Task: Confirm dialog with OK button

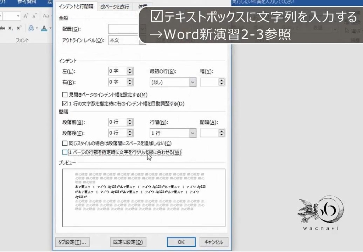Action: pos(181,242)
